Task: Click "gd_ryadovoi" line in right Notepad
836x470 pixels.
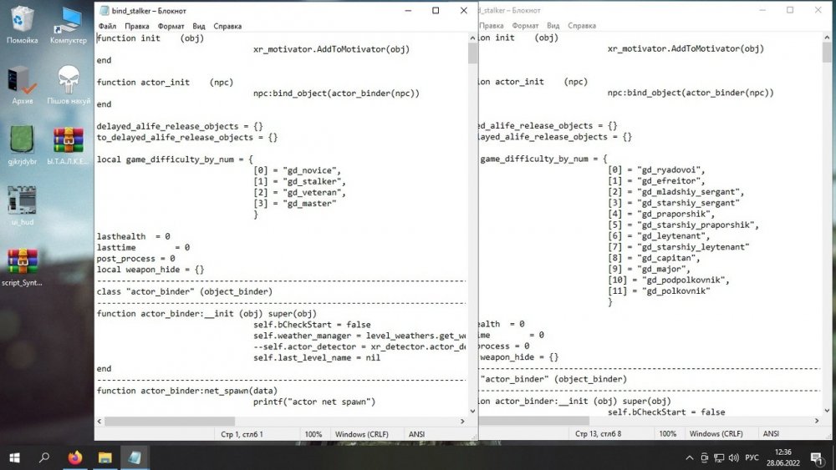Action: tap(656, 169)
